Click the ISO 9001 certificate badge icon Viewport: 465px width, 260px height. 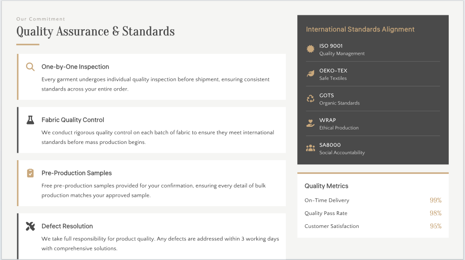click(310, 49)
